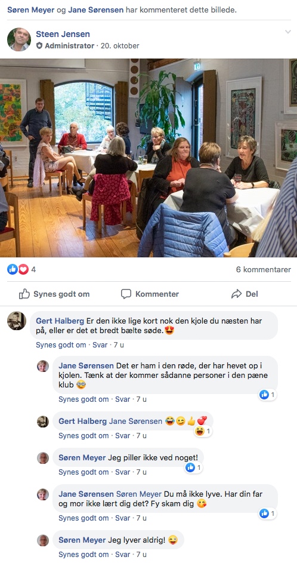Open Gert Halberg's avatar on top comment
This screenshot has height=563, width=297.
[x=17, y=321]
